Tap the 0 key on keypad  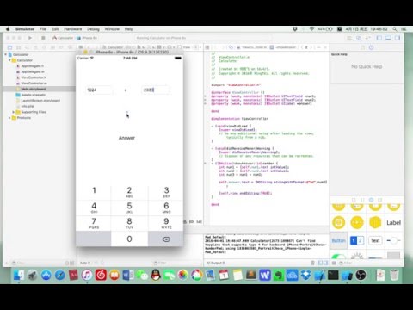click(129, 239)
